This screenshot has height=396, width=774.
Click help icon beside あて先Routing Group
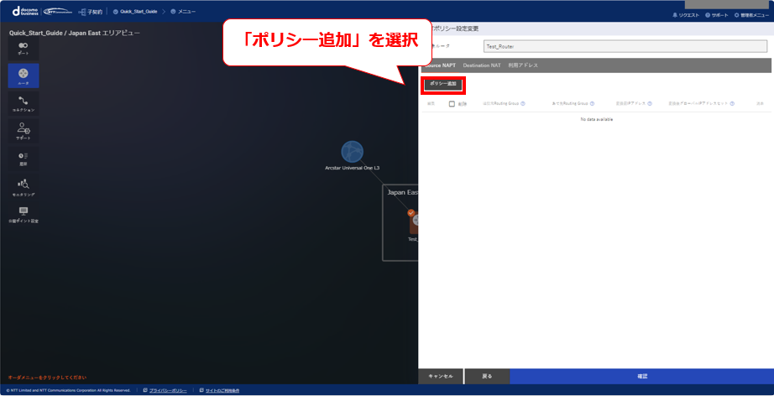[x=592, y=104]
